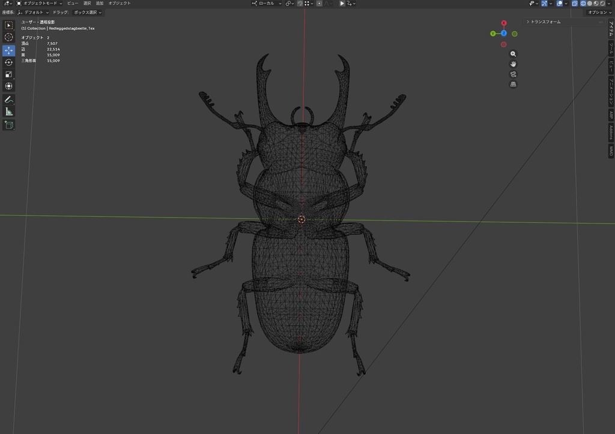Image resolution: width=615 pixels, height=434 pixels.
Task: Open the gizmo options dropdown arrow
Action: 551,4
